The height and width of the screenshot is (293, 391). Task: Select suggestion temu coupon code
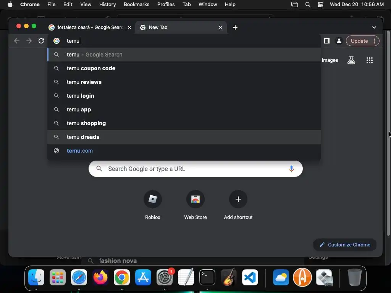pyautogui.click(x=184, y=68)
